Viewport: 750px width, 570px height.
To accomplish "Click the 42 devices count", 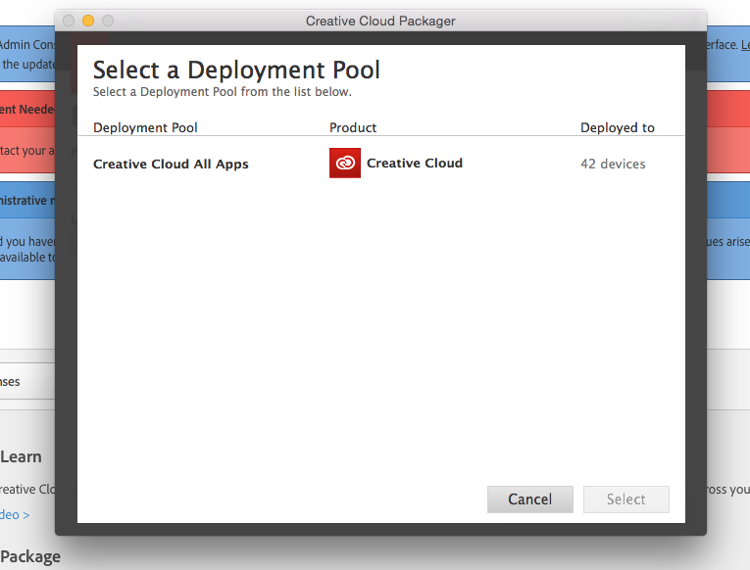I will pos(613,165).
